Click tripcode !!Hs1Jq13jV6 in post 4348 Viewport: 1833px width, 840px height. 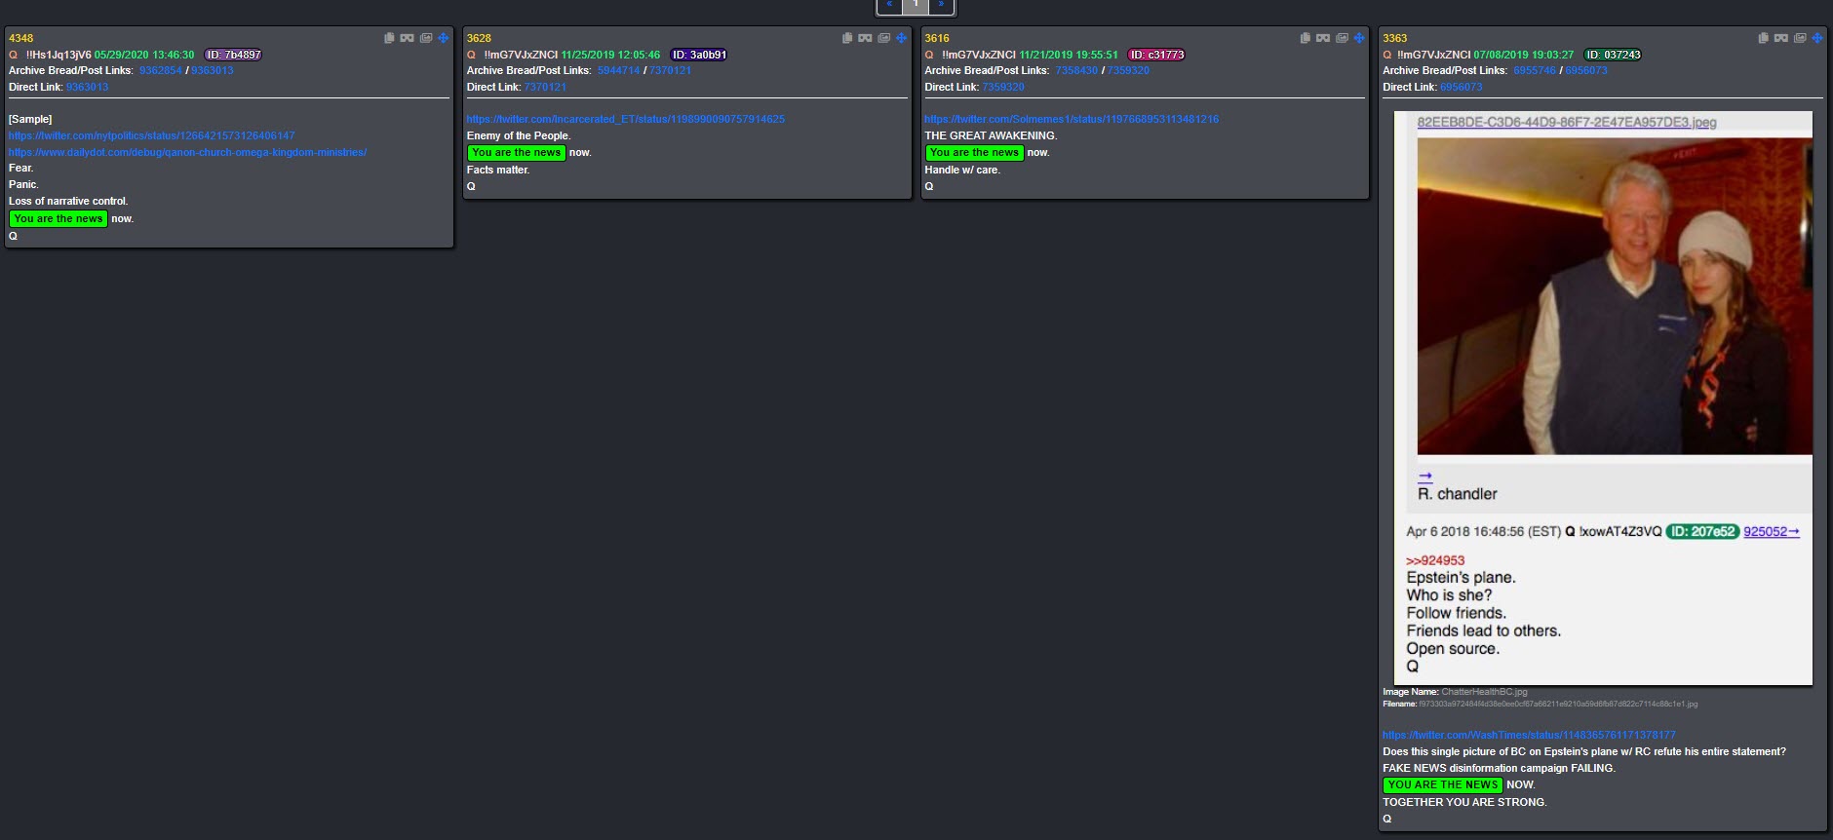[58, 55]
